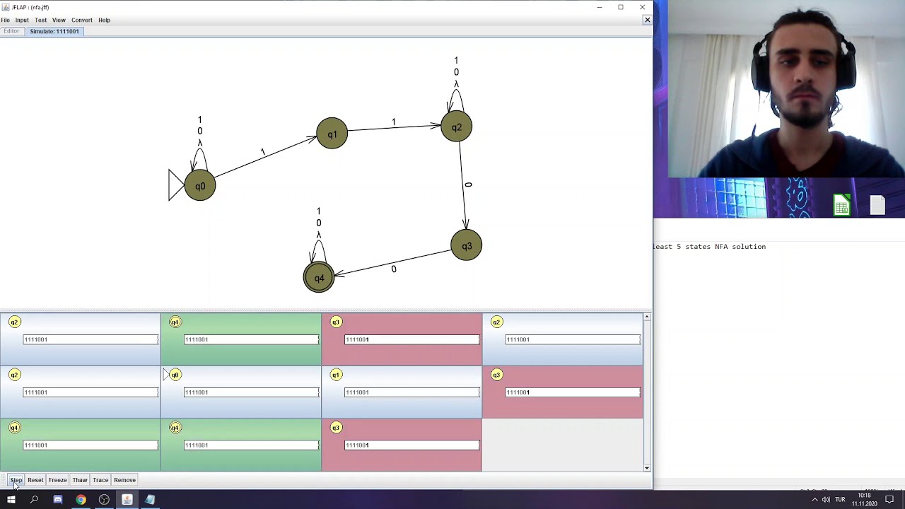905x509 pixels.
Task: Click the label on q1 to q2 transition
Action: point(394,122)
